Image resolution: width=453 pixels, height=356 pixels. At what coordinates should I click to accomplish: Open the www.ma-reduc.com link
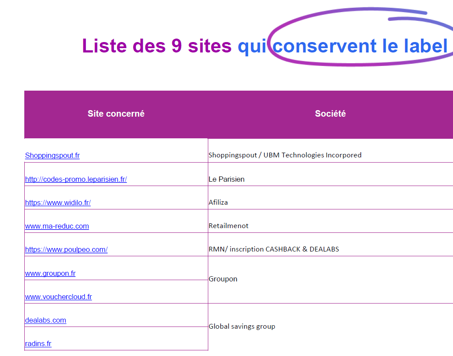click(x=57, y=225)
